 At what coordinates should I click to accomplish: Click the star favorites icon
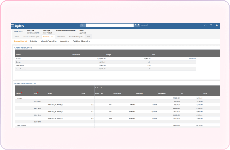pos(217,25)
